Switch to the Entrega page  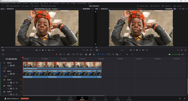[x=129, y=99]
